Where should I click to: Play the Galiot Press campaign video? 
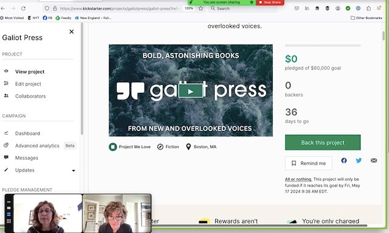pos(190,91)
